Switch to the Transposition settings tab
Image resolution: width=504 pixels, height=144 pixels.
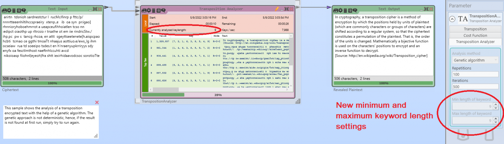[475, 29]
